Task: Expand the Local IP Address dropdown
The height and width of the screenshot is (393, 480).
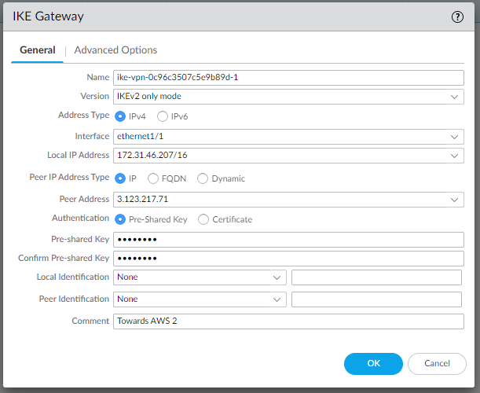Action: pos(456,156)
